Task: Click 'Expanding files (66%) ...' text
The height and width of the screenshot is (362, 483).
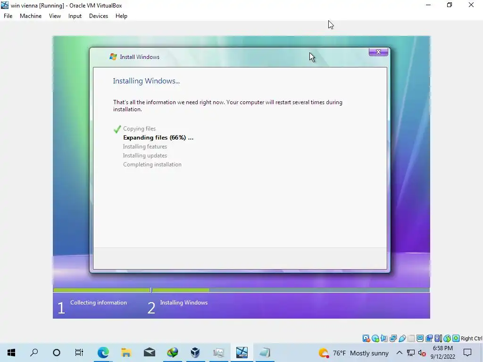Action: click(158, 138)
